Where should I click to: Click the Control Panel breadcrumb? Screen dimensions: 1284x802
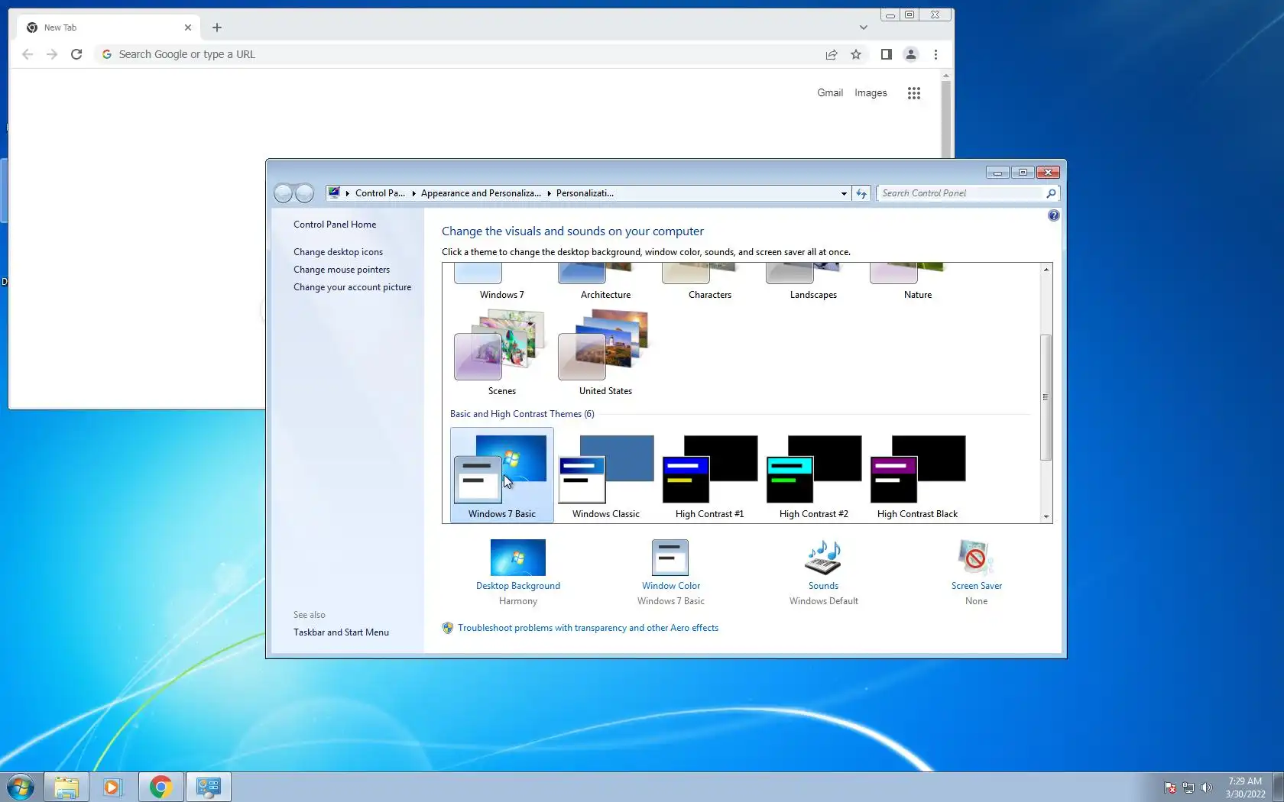pyautogui.click(x=380, y=193)
